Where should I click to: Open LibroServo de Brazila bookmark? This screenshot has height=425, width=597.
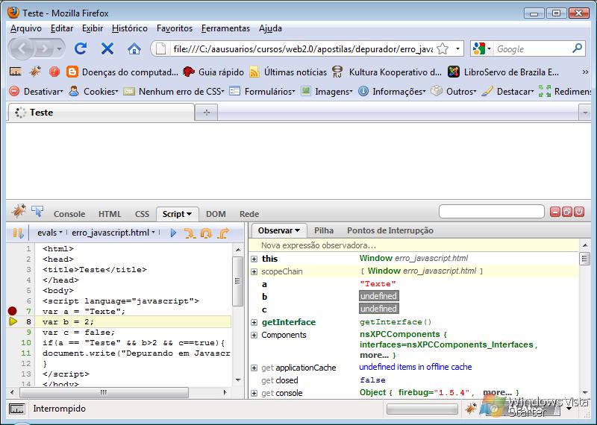coord(503,72)
